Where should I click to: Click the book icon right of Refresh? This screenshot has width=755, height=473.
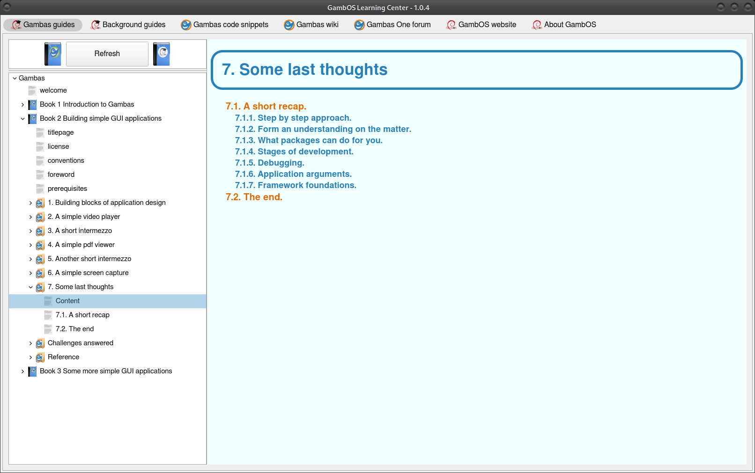point(162,54)
